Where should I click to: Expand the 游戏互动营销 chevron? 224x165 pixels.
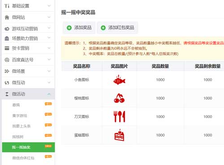coord(49,28)
